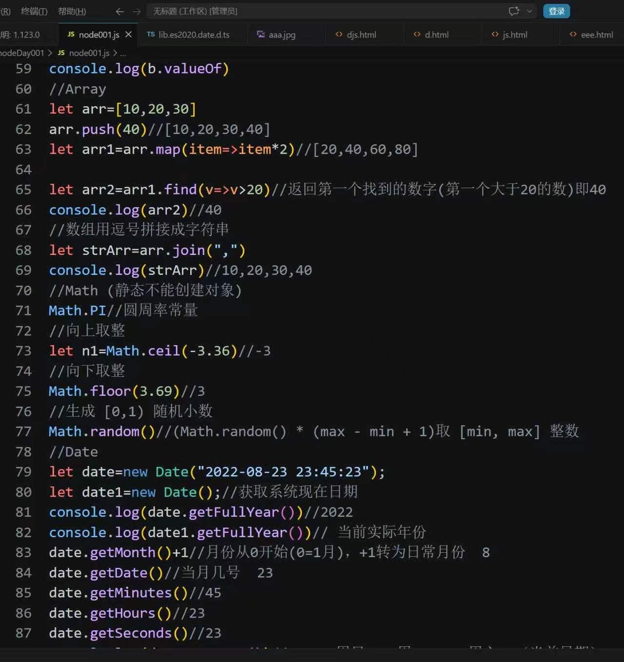
Task: Click the command center search box 无标题 (工作区)
Action: (x=341, y=11)
